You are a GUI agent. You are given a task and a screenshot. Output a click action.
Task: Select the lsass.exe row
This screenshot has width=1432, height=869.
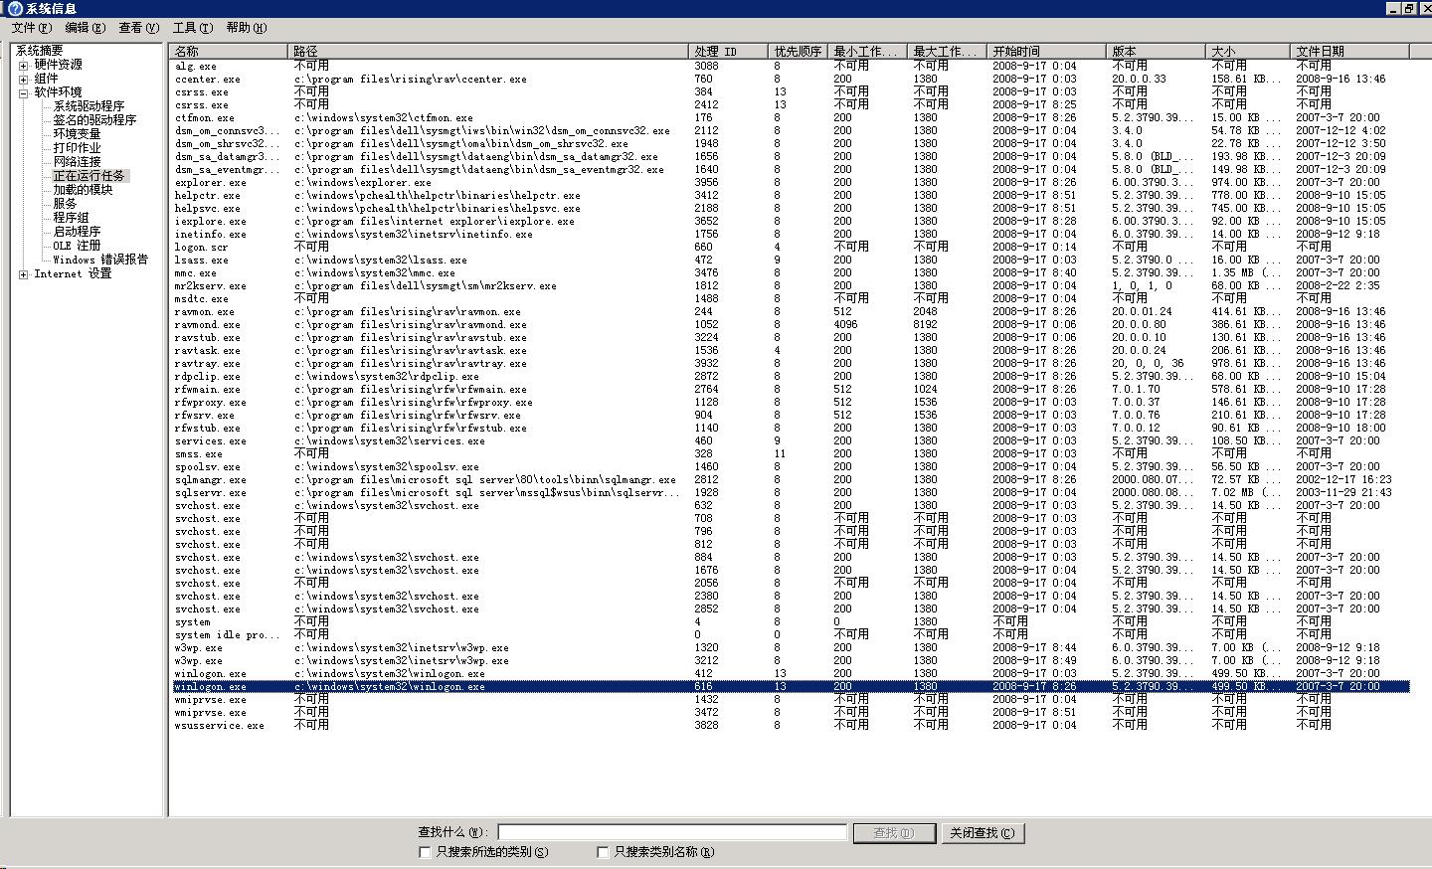click(x=791, y=261)
